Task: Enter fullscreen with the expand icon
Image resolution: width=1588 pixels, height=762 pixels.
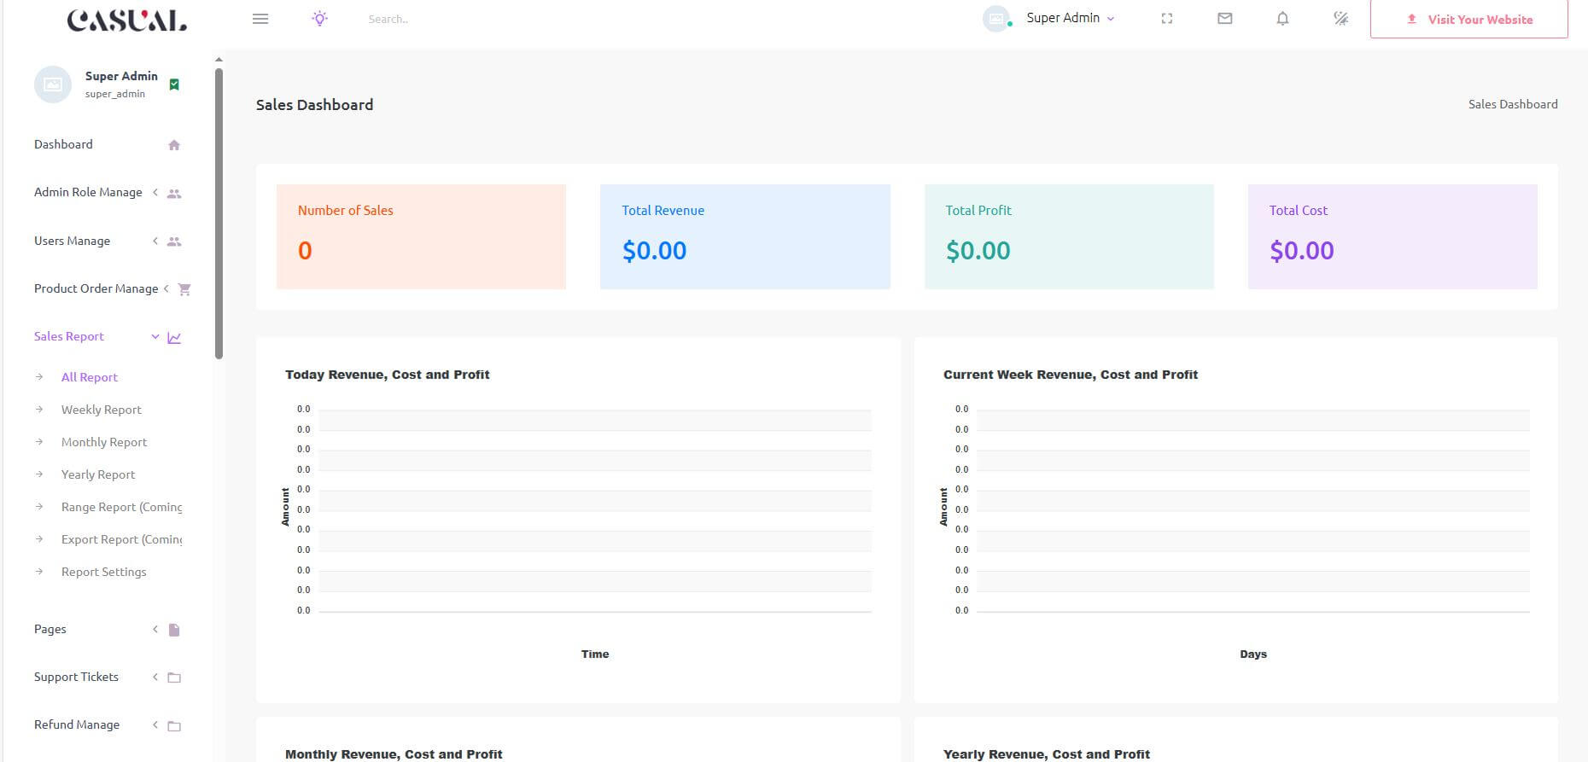Action: pos(1166,19)
